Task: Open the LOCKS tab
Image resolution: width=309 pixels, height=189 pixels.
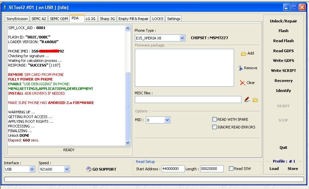Action: (x=158, y=19)
